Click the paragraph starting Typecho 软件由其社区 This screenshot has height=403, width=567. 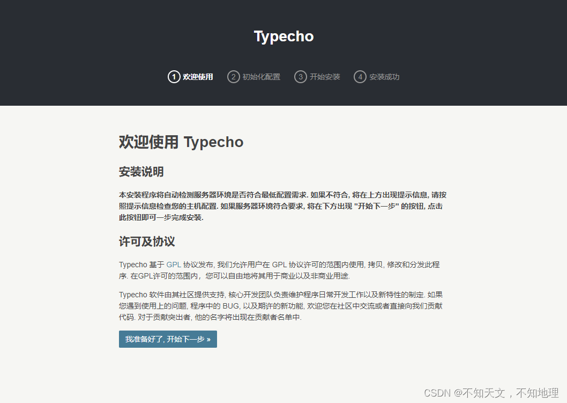pyautogui.click(x=281, y=306)
